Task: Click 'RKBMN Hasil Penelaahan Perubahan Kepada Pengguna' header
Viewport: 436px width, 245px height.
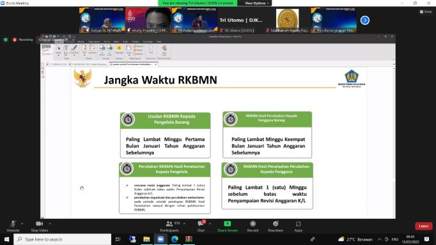Action: 276,169
